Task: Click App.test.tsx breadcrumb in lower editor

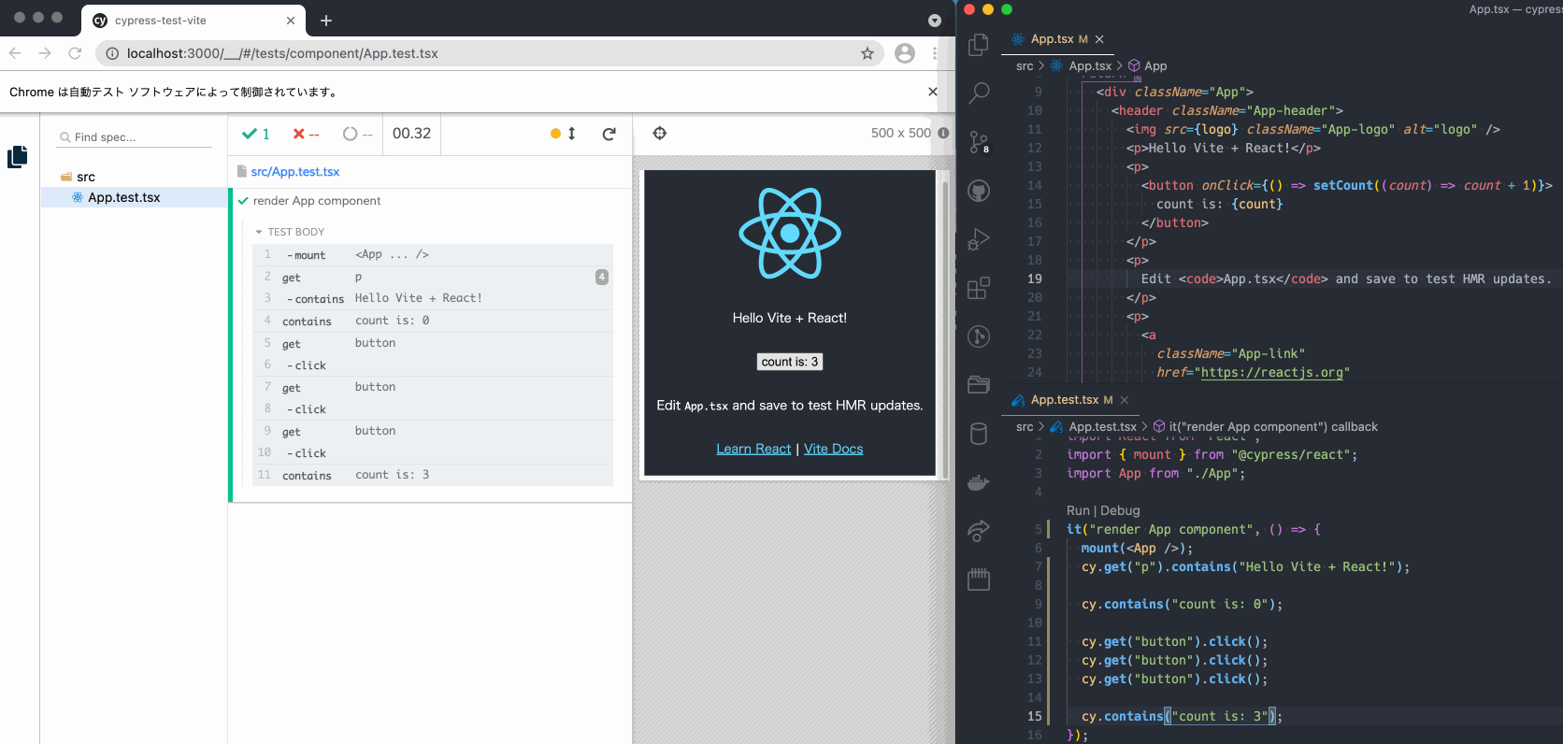Action: (1102, 427)
